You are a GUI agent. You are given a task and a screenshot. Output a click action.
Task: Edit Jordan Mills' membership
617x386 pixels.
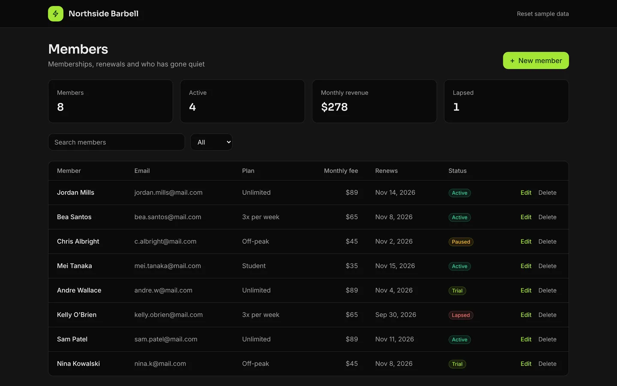coord(526,193)
